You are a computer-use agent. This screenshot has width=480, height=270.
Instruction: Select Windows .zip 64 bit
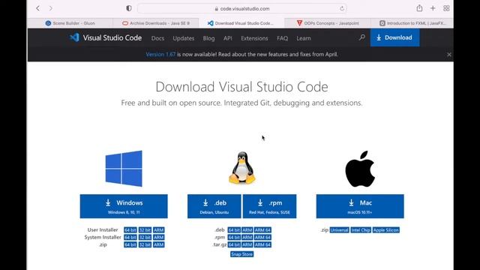click(x=130, y=244)
